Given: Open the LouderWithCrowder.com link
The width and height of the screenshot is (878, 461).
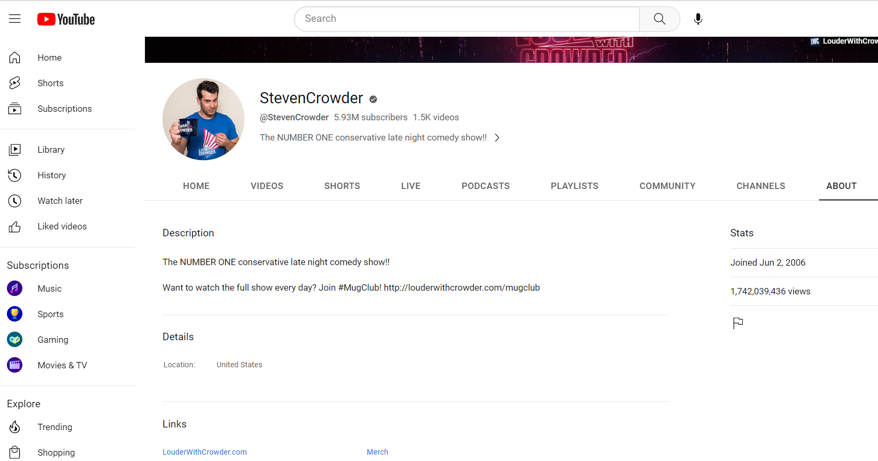Looking at the screenshot, I should pyautogui.click(x=205, y=452).
